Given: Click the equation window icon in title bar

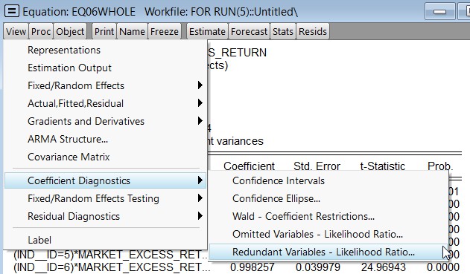Looking at the screenshot, I should (x=12, y=11).
